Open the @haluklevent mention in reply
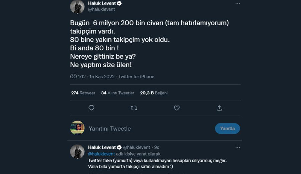301x174 pixels. (x=101, y=154)
